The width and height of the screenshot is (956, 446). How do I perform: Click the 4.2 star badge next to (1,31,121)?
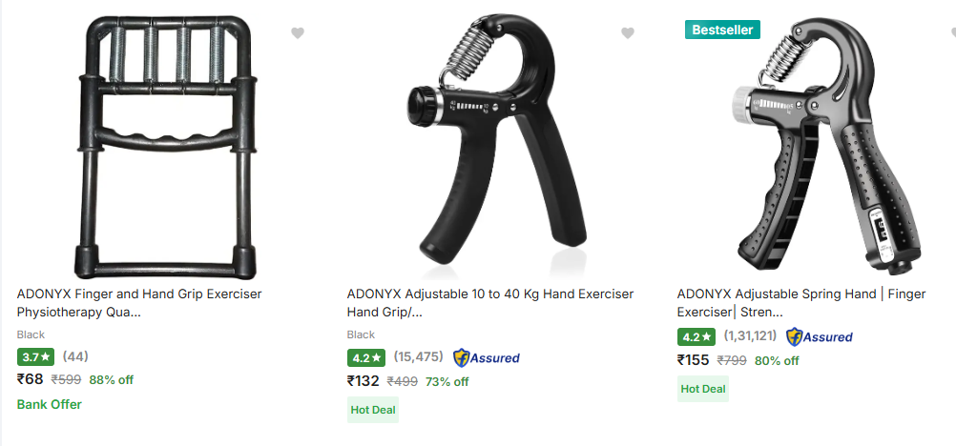click(x=696, y=336)
